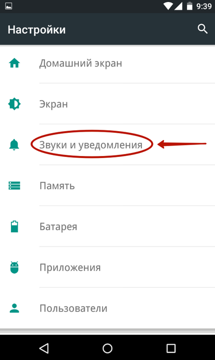
Task: Tap the recent apps square button
Action: 171,348
